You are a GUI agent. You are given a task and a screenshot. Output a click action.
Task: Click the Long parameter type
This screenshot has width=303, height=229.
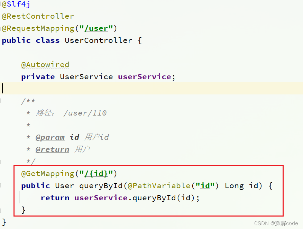(x=234, y=186)
